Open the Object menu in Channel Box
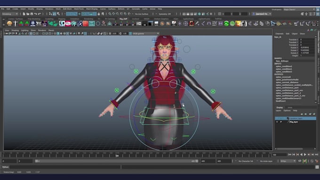320x180 pixels. point(295,34)
